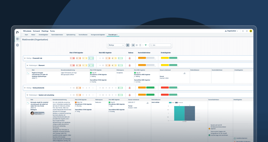The height and width of the screenshot is (142, 268).
Task: Click the Saknas person icon for Finansiell risk
Action: point(130,58)
